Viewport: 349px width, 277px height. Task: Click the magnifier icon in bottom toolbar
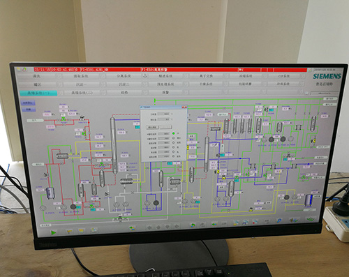(x=279, y=220)
